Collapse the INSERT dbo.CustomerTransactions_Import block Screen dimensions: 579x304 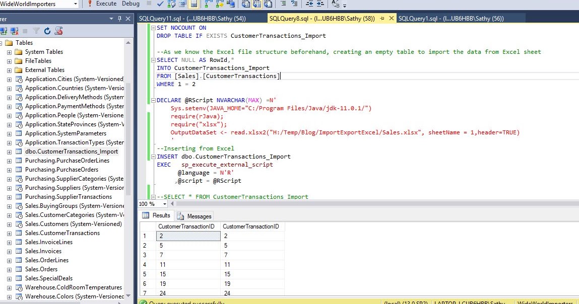pos(153,157)
